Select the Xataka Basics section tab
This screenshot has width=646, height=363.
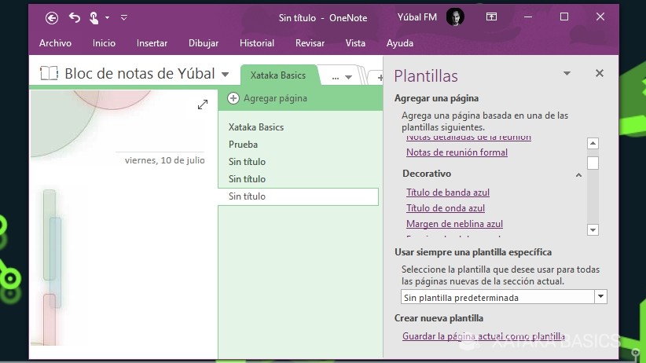tap(278, 75)
